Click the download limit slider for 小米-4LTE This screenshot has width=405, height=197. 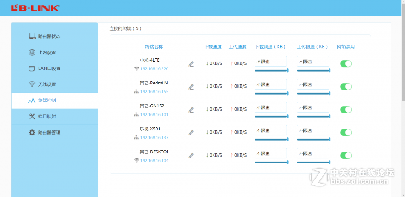click(x=272, y=70)
